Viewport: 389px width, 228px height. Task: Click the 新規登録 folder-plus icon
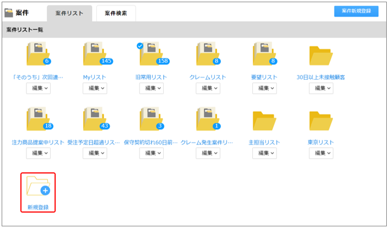click(x=39, y=186)
